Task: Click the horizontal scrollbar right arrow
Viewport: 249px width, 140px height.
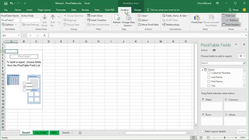Action: pyautogui.click(x=193, y=133)
